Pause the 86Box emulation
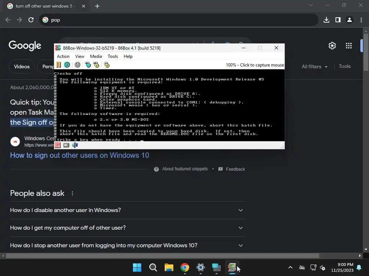The height and width of the screenshot is (276, 369). tap(59, 65)
